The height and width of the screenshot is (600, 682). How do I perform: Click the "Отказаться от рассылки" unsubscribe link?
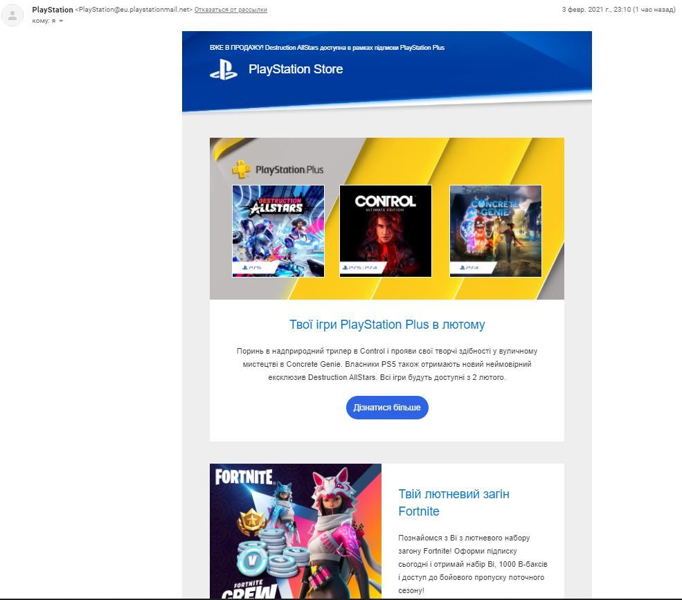click(x=231, y=10)
